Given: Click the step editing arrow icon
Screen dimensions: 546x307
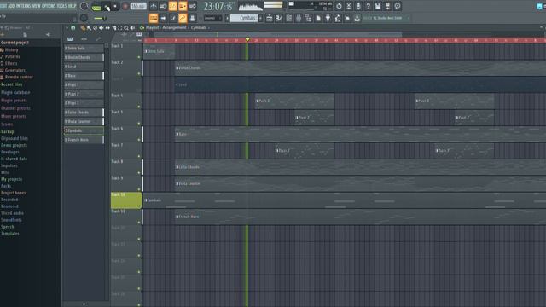Looking at the screenshot, I should [163, 18].
